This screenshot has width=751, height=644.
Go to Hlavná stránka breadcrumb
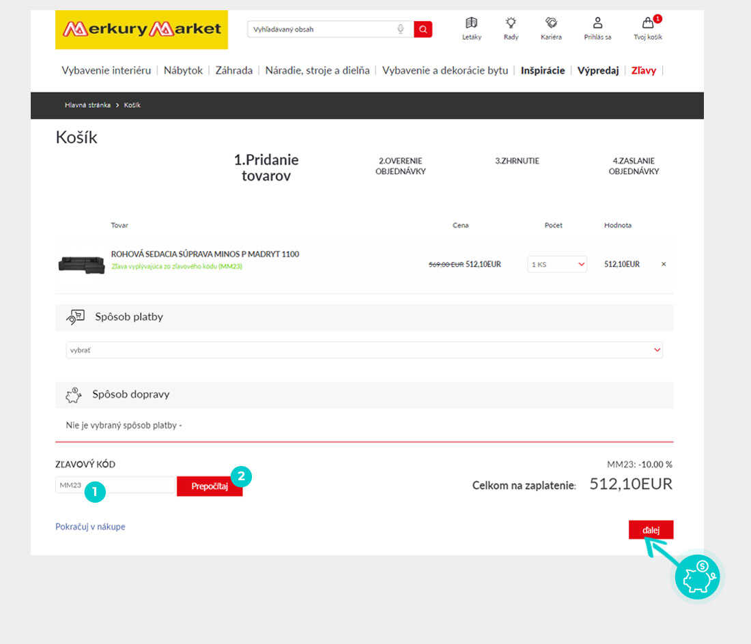87,105
